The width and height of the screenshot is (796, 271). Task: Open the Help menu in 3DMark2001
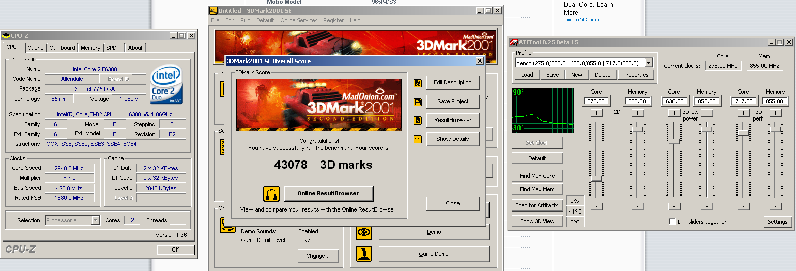coord(355,20)
